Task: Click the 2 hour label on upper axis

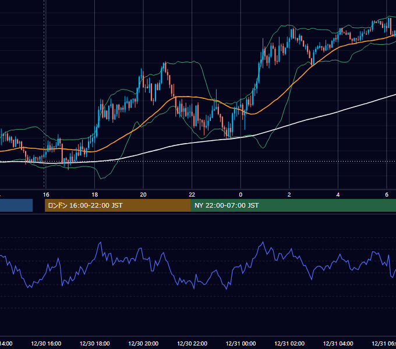Action: pyautogui.click(x=289, y=195)
